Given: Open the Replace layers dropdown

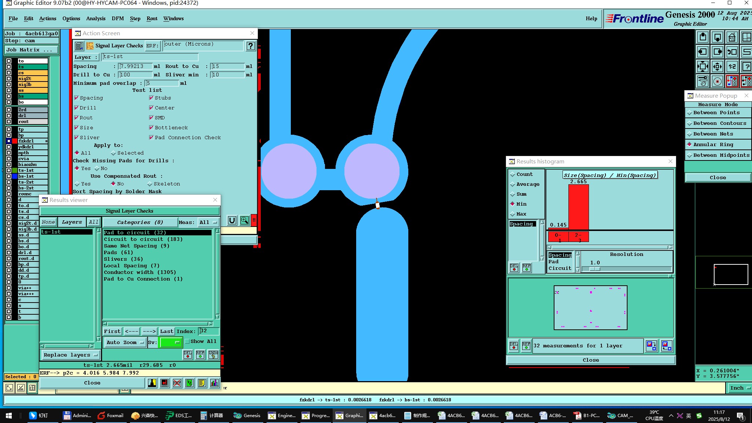Looking at the screenshot, I should [x=70, y=355].
